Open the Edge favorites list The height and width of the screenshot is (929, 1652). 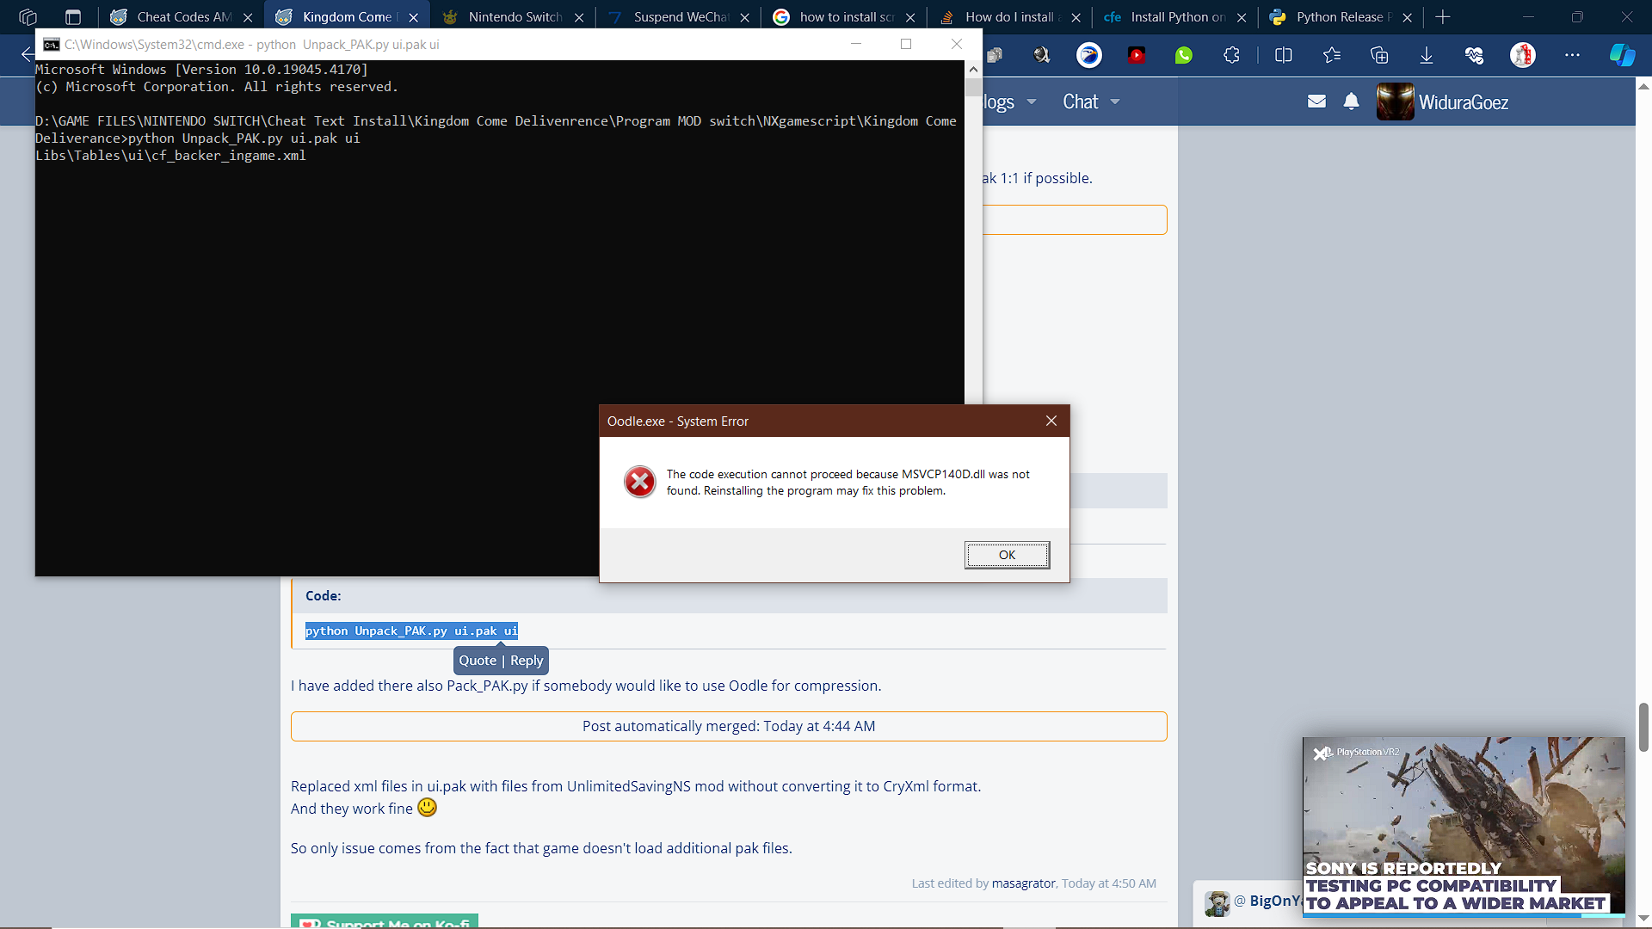pyautogui.click(x=1332, y=55)
